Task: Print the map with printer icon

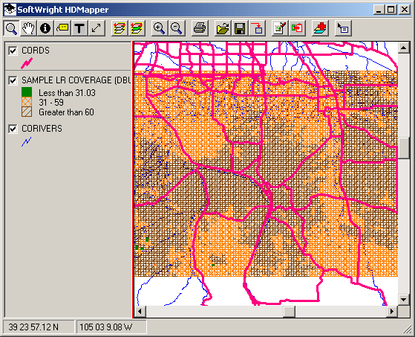Action: pos(199,28)
